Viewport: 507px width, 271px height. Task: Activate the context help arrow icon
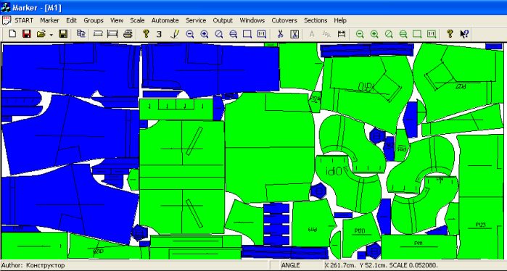point(464,33)
